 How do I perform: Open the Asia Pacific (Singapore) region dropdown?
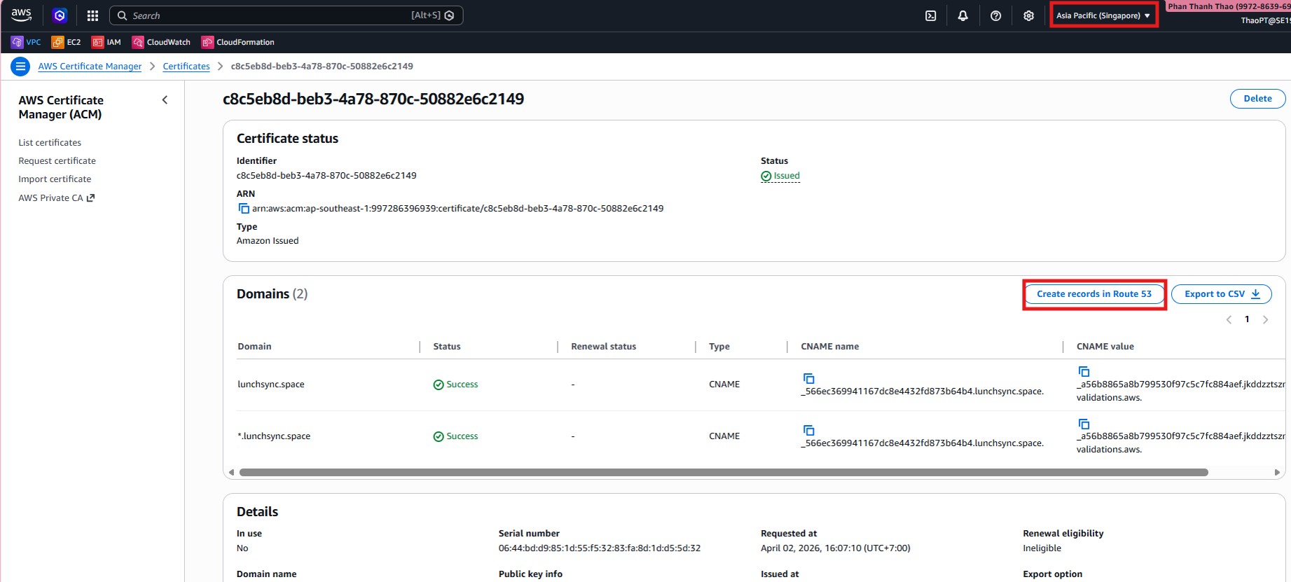(x=1103, y=15)
